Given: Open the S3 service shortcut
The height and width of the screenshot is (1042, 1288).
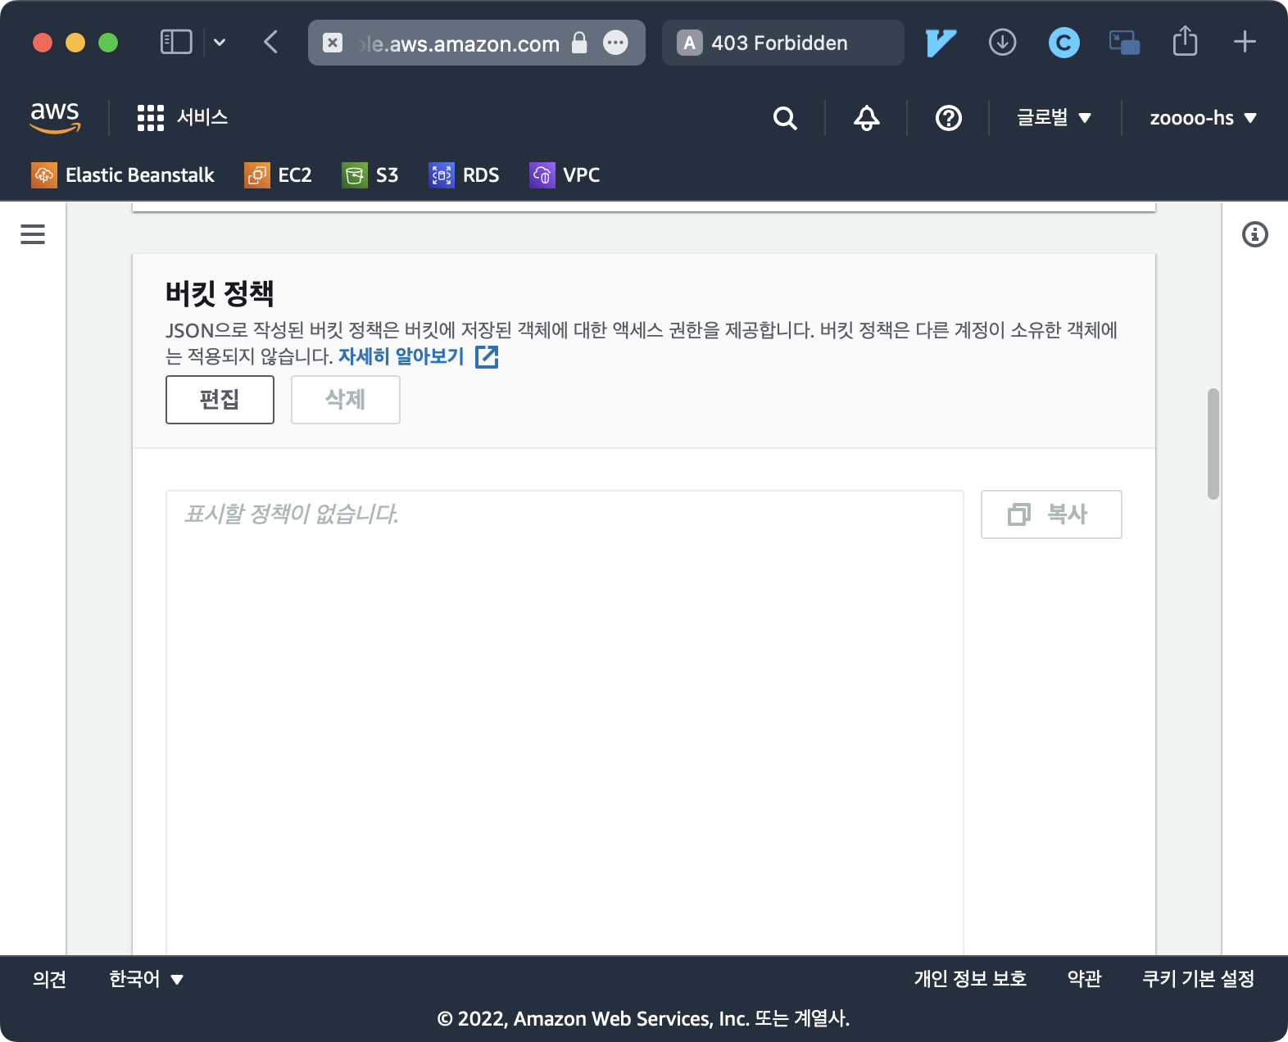Looking at the screenshot, I should [370, 175].
